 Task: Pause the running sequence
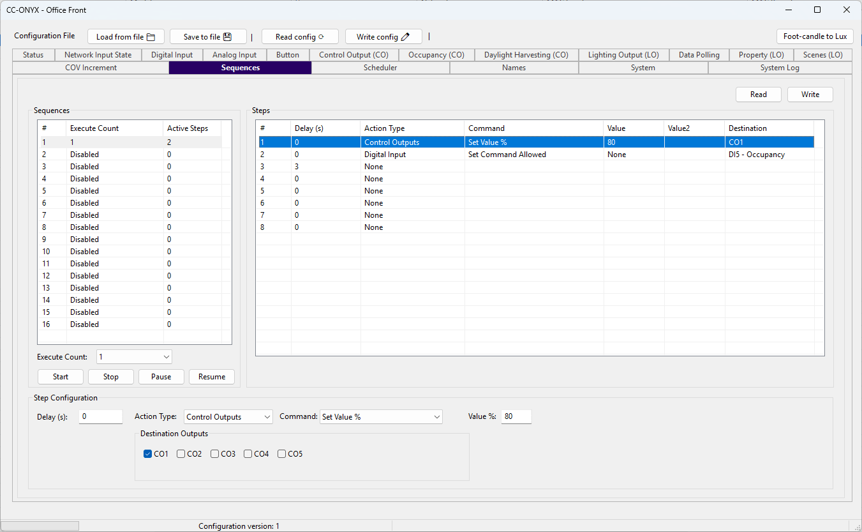click(161, 377)
